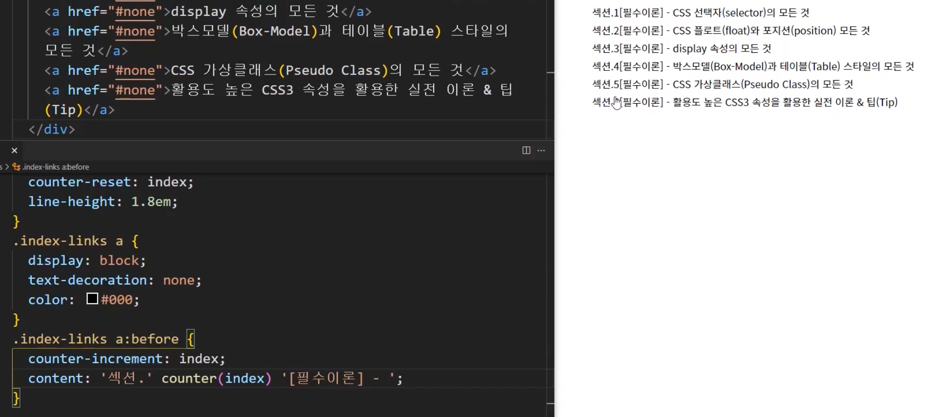Click the #none href for CSS 가상클래스 anchor

tap(135, 70)
